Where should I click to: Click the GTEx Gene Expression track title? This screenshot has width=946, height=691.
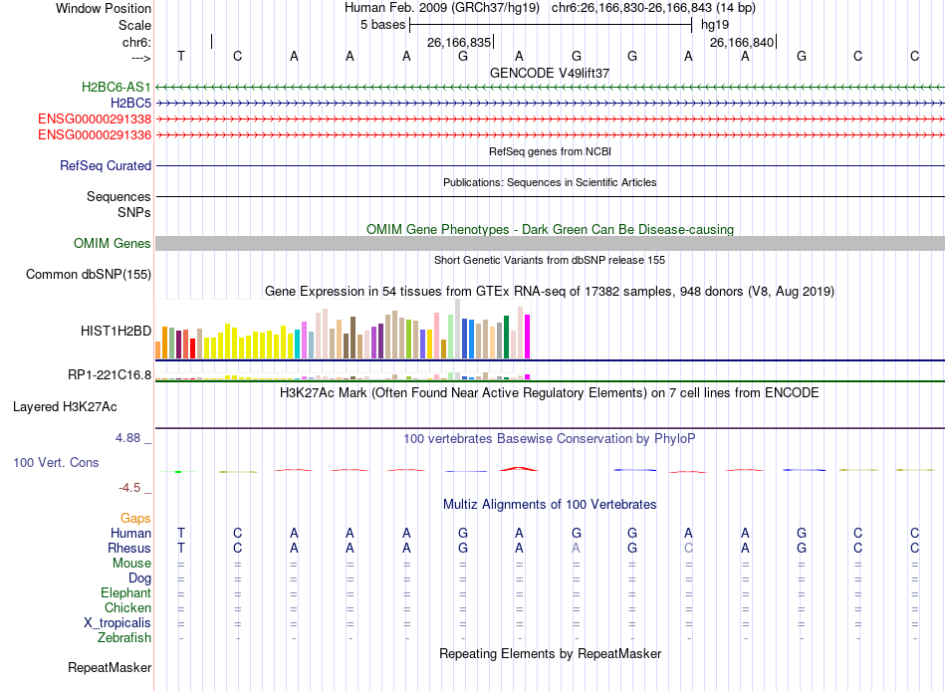[x=550, y=292]
